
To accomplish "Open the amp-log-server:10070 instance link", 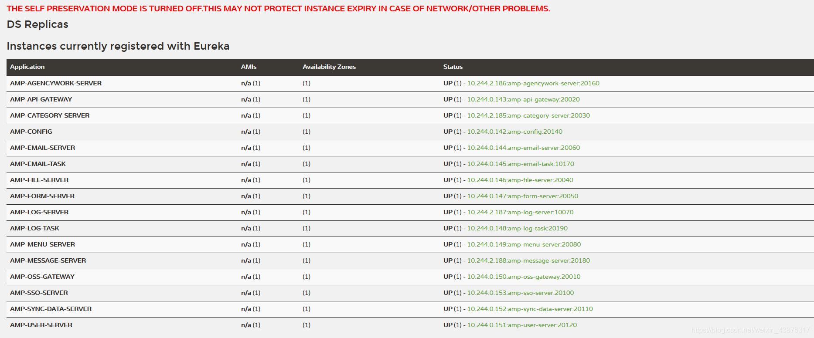I will pyautogui.click(x=521, y=212).
